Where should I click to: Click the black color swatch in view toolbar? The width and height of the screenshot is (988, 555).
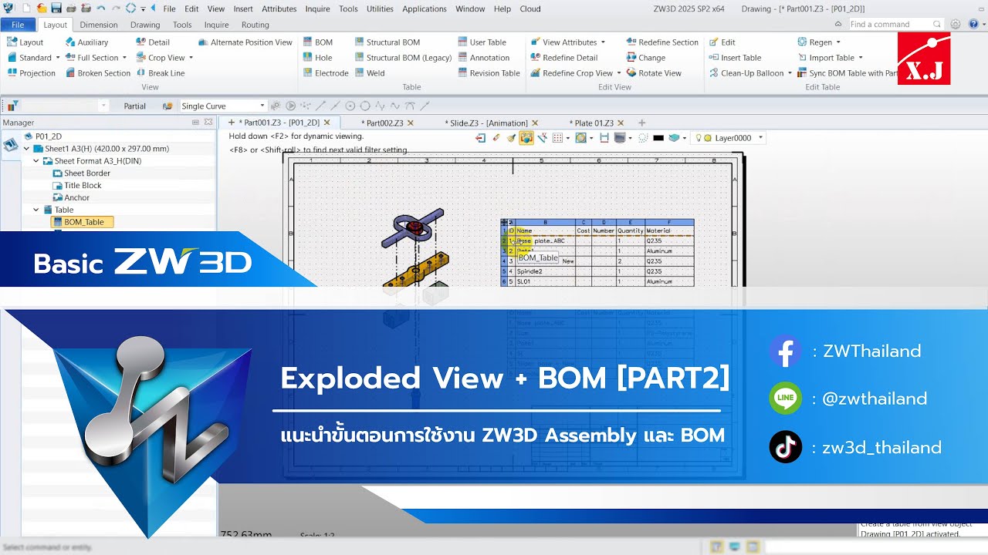658,138
